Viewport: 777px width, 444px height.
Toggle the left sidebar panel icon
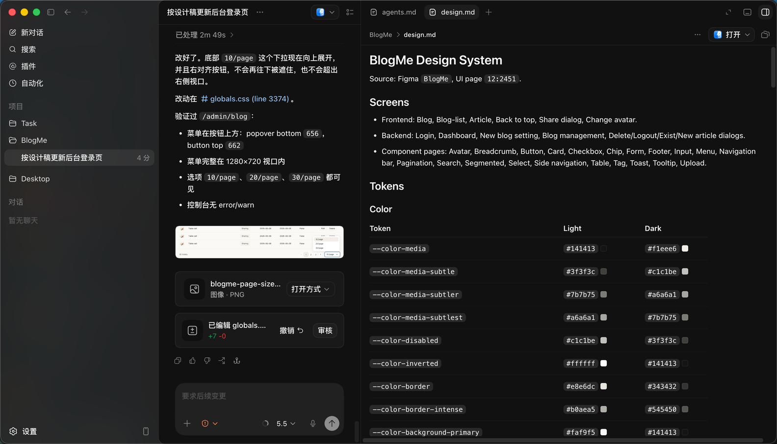tap(51, 12)
